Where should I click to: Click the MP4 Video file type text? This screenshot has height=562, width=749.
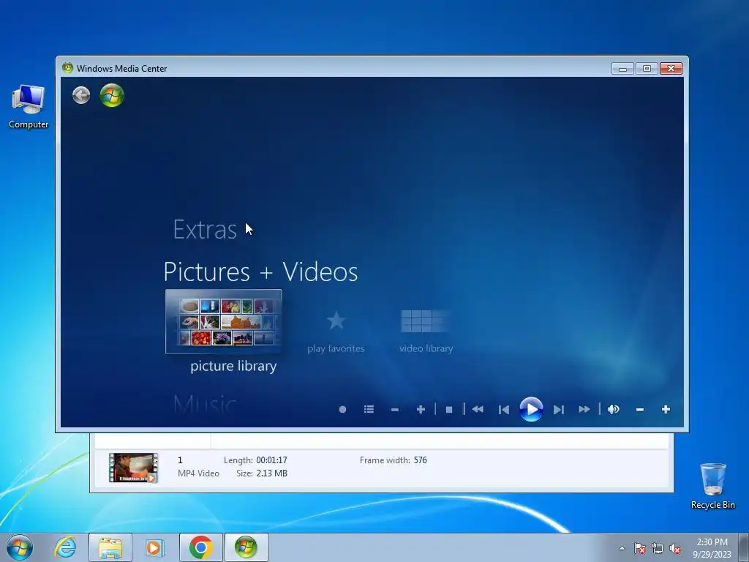point(198,473)
